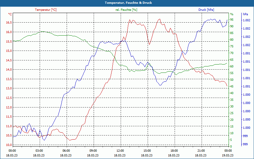Viewport: 254px width, 159px height.
Task: Click the green humidity axis value '95'
Action: tap(232, 20)
